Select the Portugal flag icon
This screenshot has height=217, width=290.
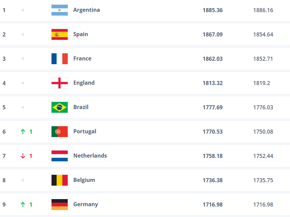59,131
